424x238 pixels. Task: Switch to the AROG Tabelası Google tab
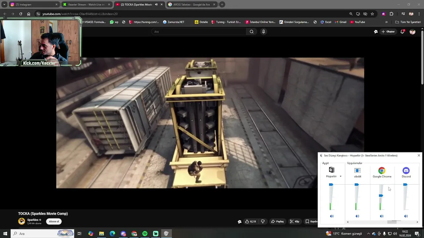point(192,5)
